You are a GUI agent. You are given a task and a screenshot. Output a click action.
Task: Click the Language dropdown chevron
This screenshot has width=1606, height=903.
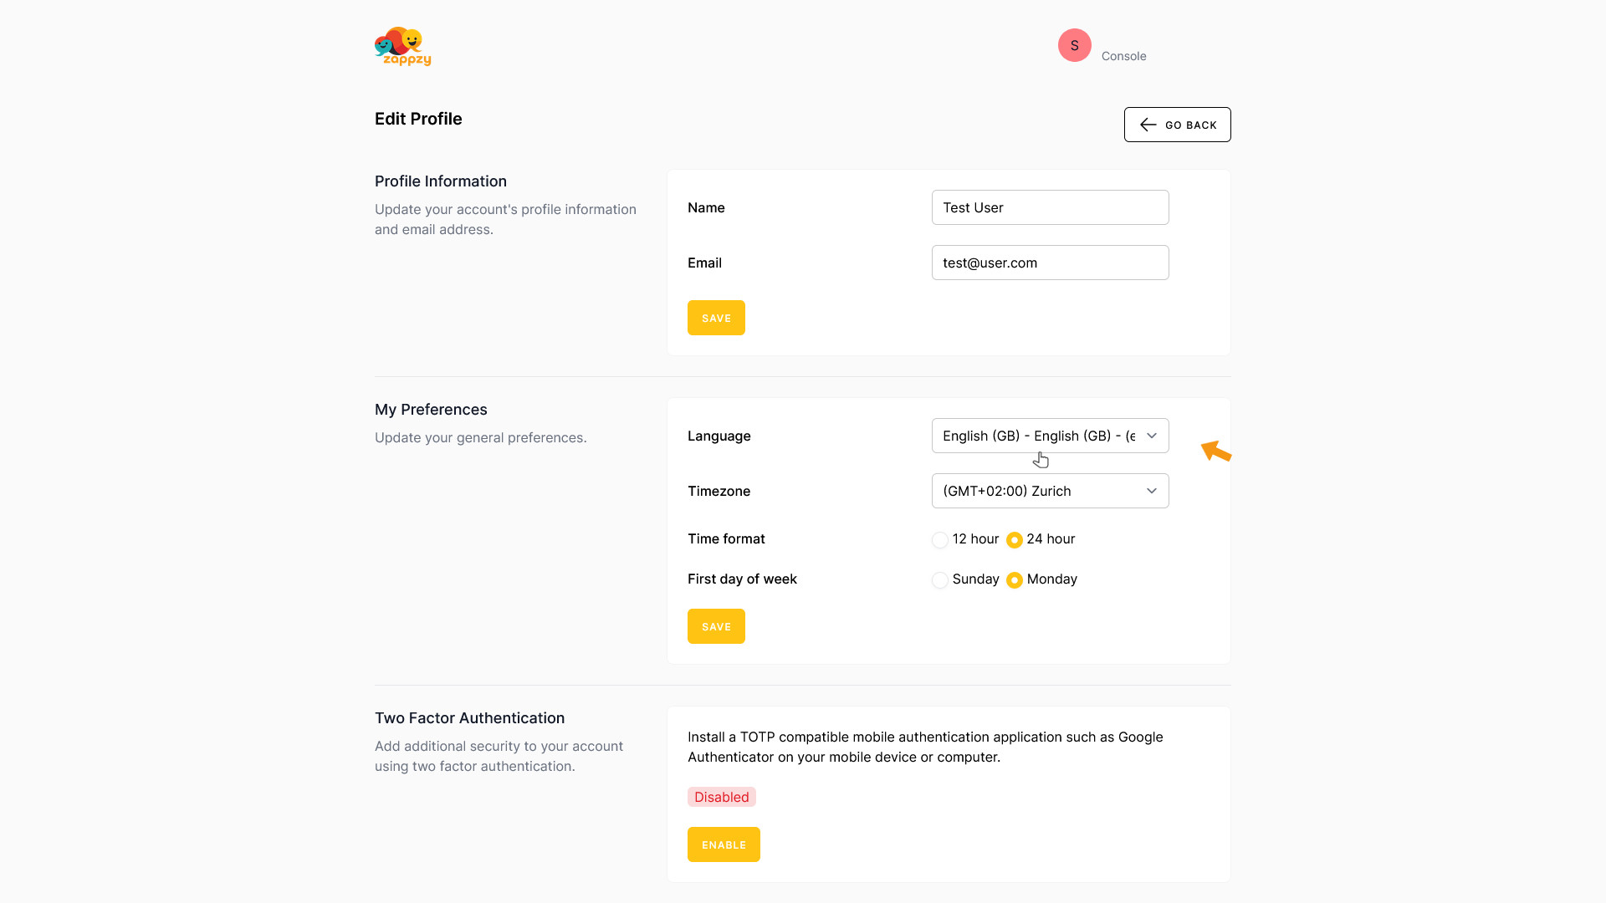(x=1152, y=436)
